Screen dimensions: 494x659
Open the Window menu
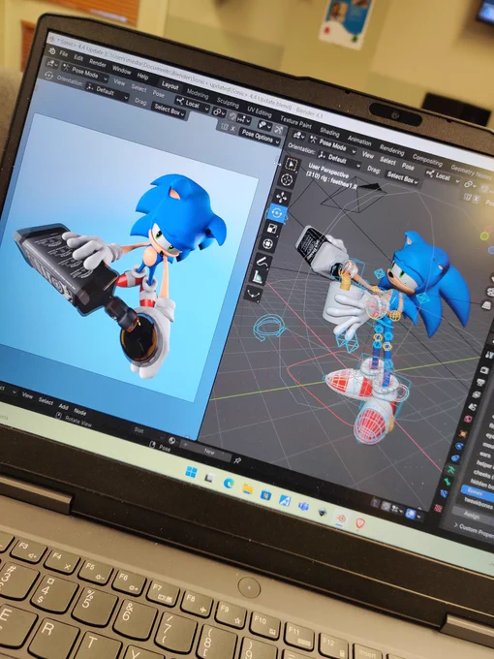pos(121,70)
